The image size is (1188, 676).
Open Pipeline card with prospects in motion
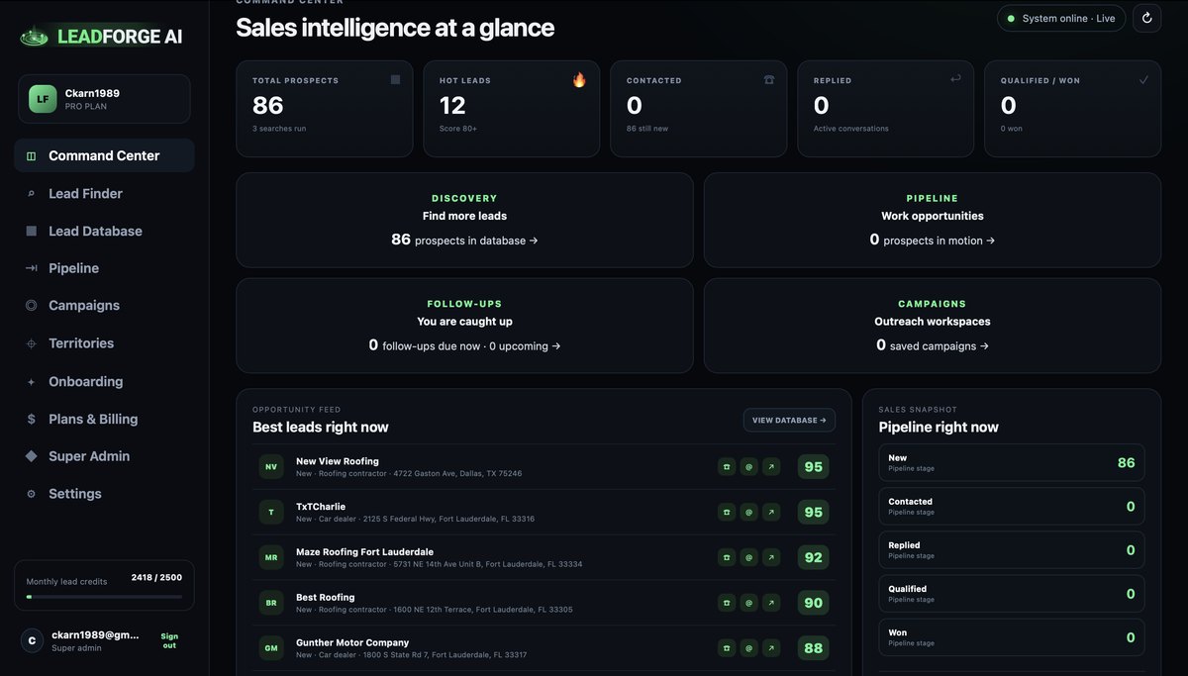click(933, 220)
